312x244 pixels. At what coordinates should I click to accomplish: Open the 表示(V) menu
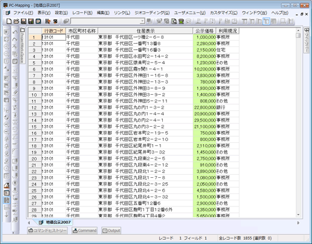(x=44, y=13)
